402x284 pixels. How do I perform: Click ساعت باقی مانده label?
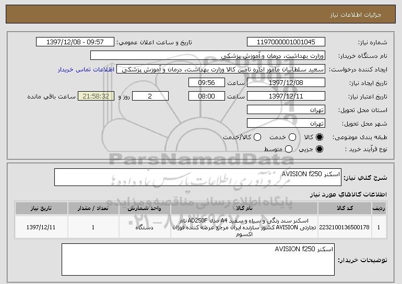[52, 96]
